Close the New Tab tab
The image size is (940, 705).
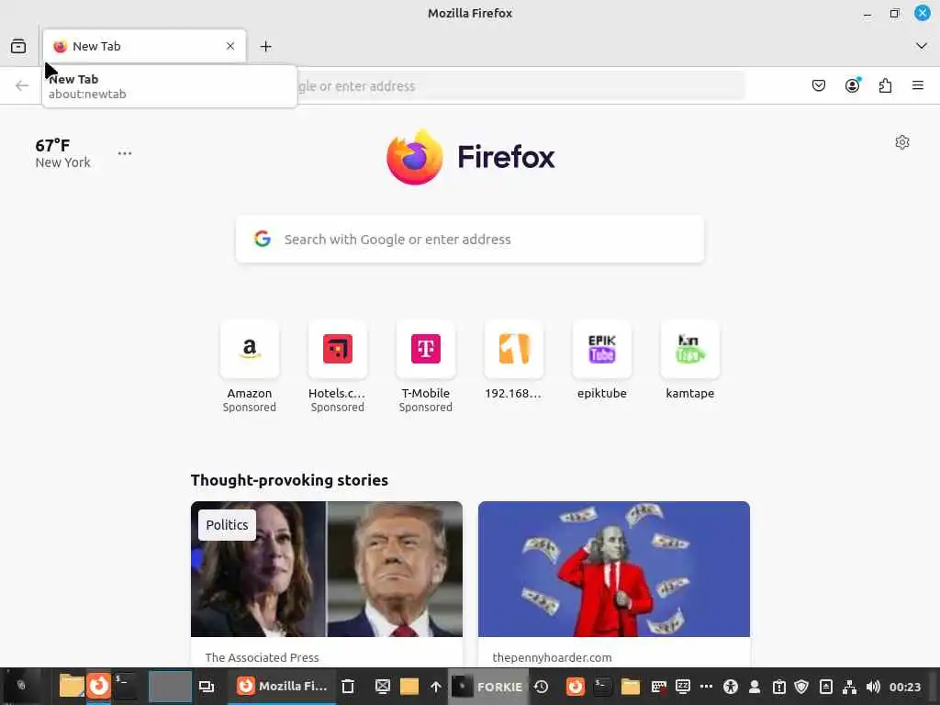[230, 46]
